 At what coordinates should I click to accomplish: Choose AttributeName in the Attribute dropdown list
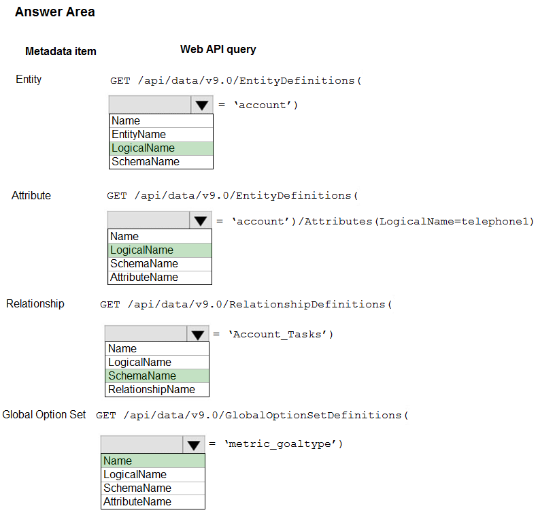(160, 278)
